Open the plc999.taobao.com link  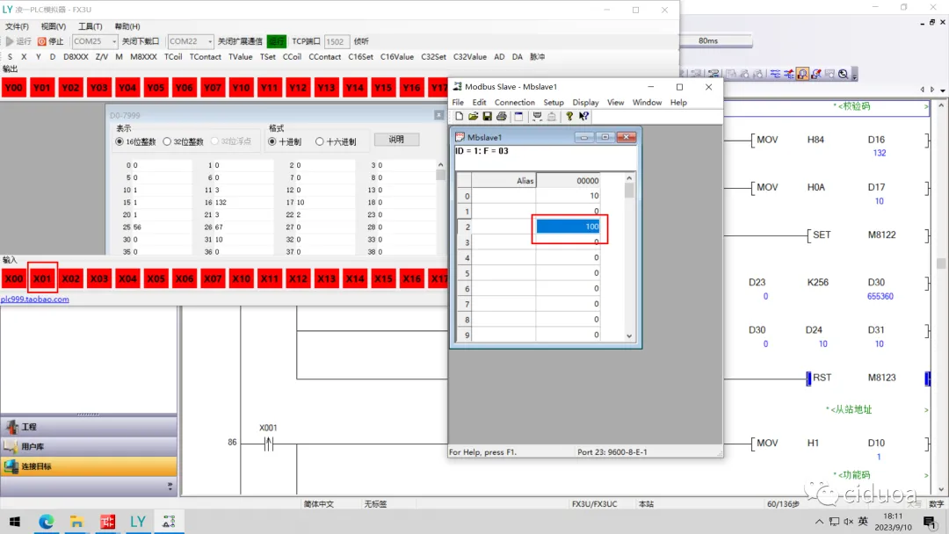point(35,299)
